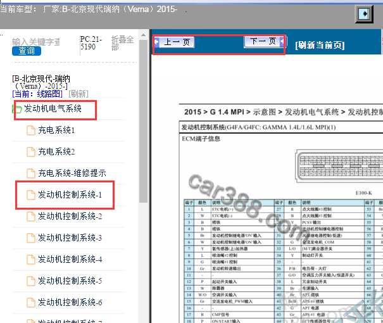Click the blue 查询 search button

[27, 51]
